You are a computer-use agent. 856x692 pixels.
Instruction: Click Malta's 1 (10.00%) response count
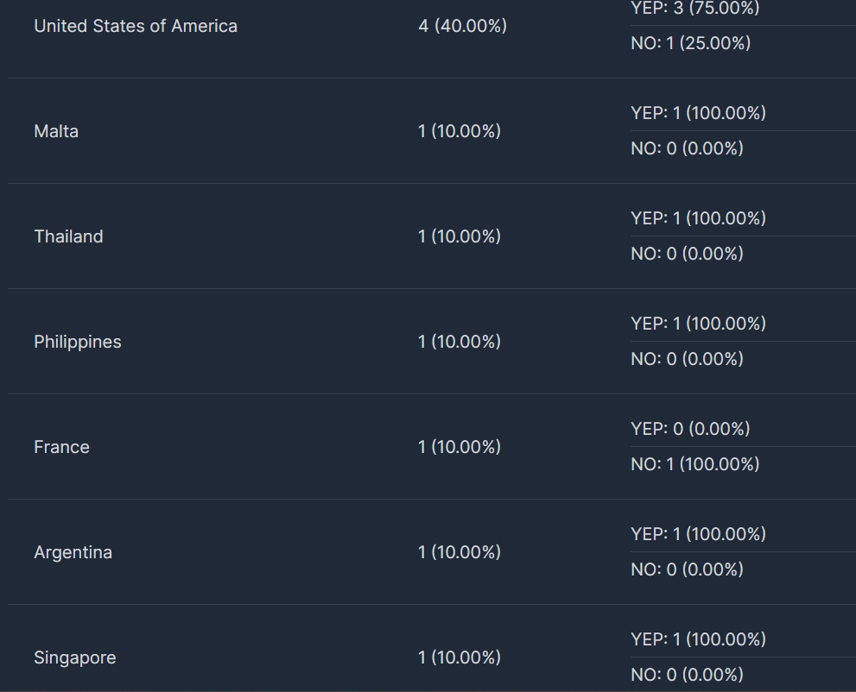click(460, 131)
